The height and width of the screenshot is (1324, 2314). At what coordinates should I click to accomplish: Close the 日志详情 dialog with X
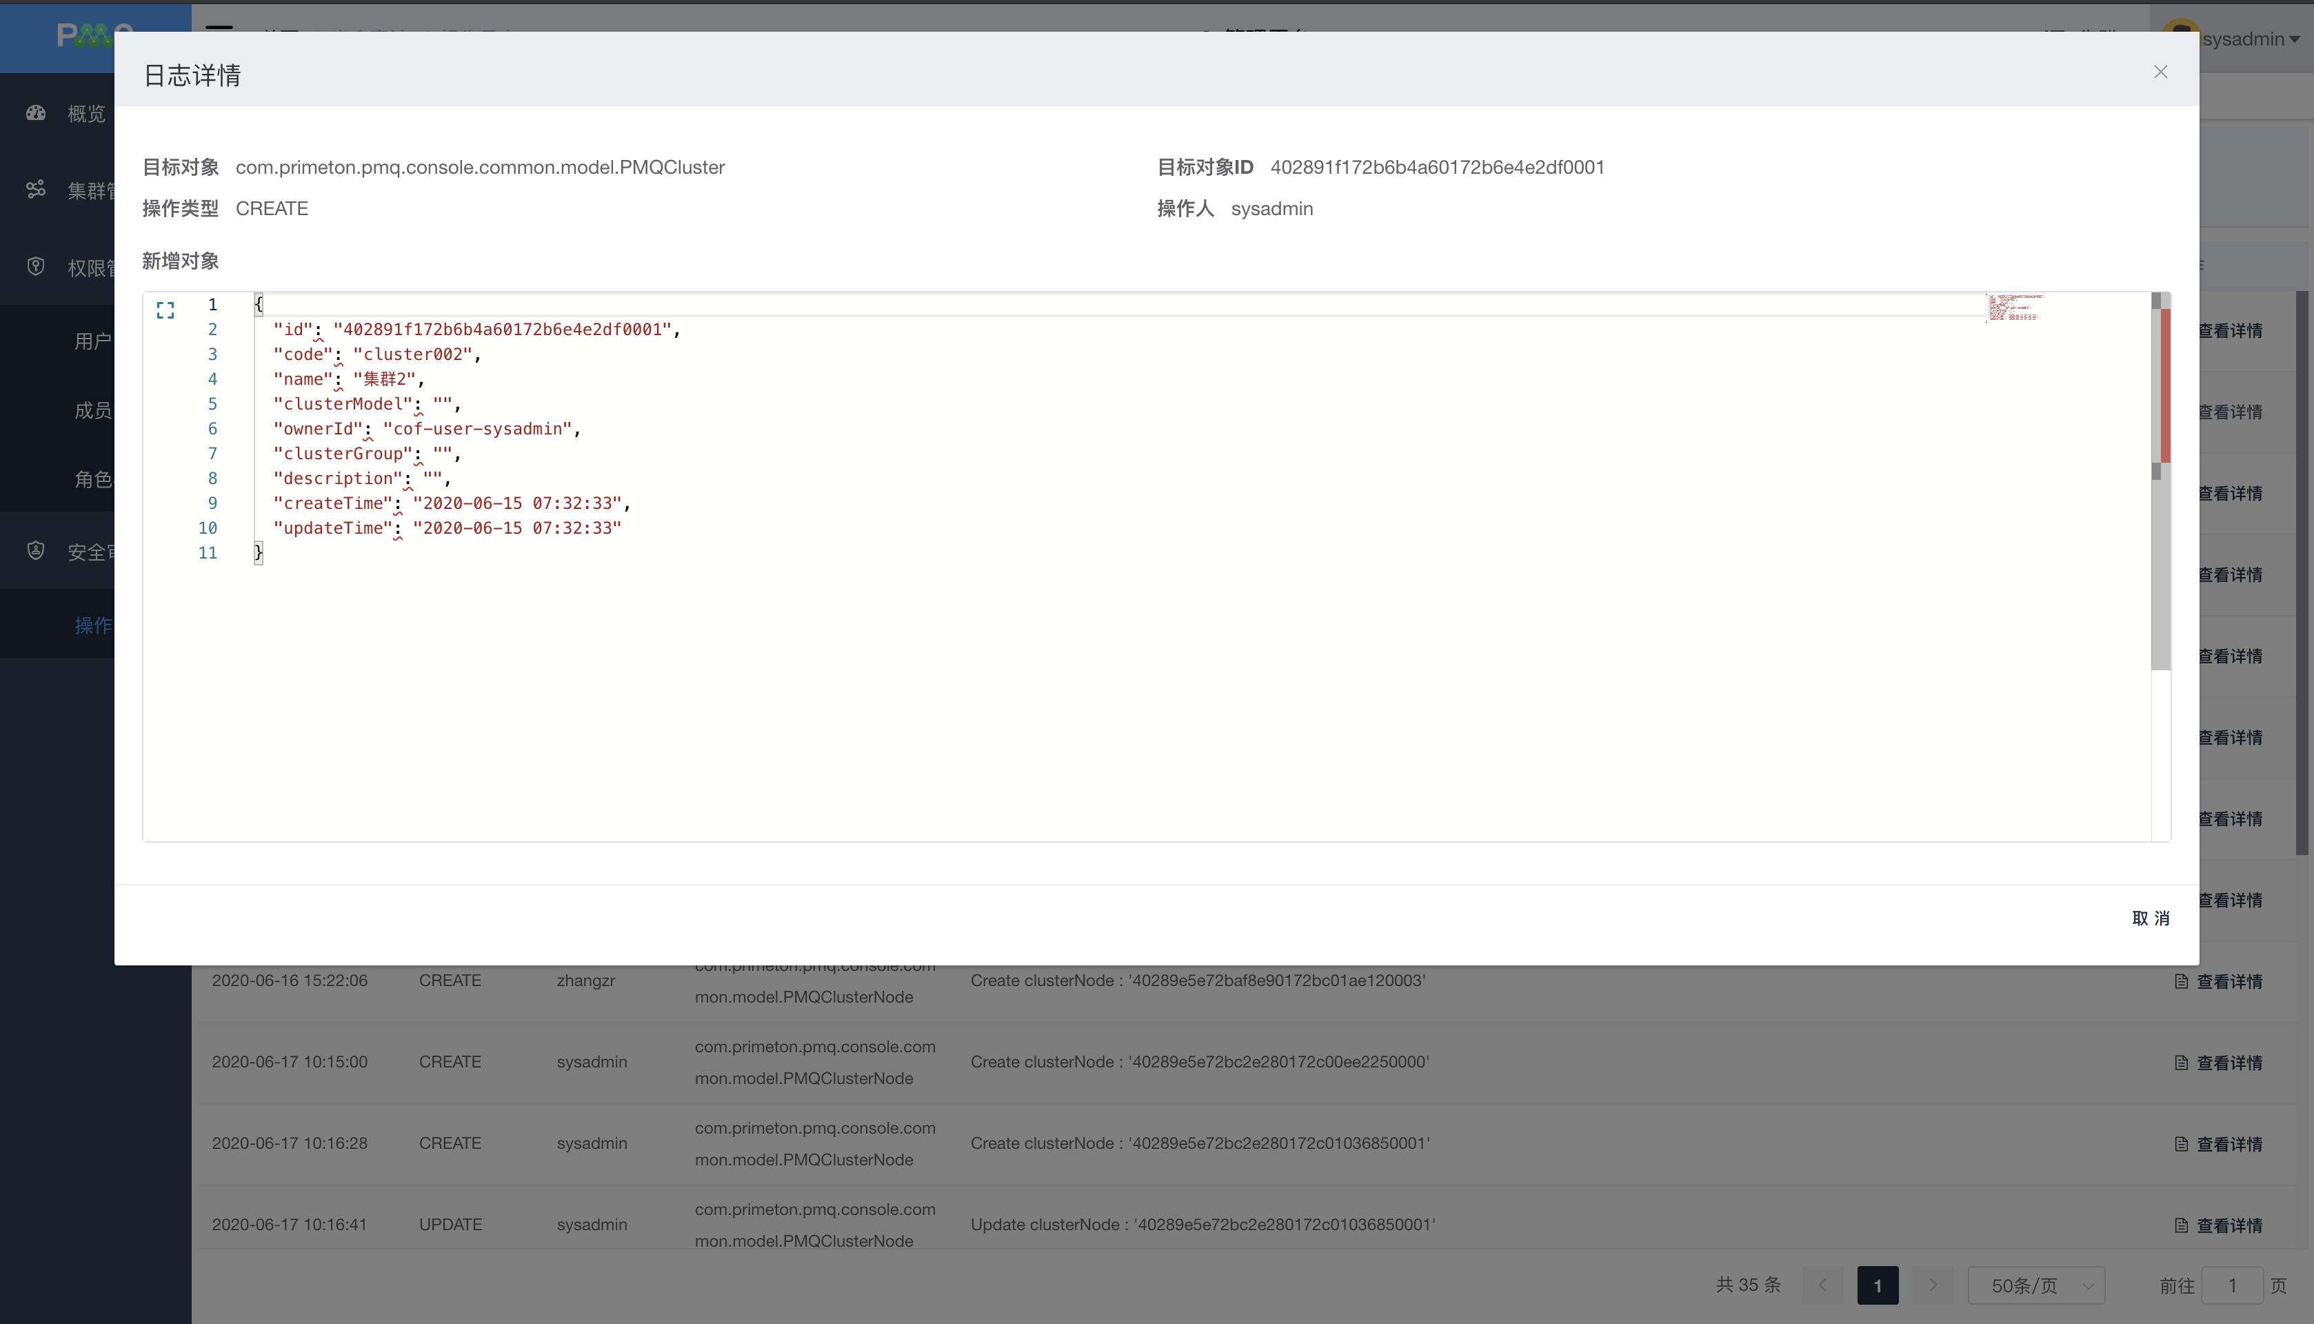(x=2160, y=72)
